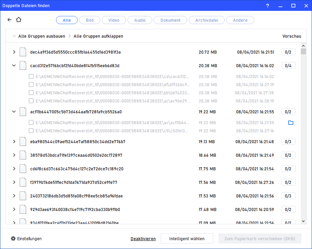Collapse the acf11b6447005c5b73d4 group

point(14,112)
